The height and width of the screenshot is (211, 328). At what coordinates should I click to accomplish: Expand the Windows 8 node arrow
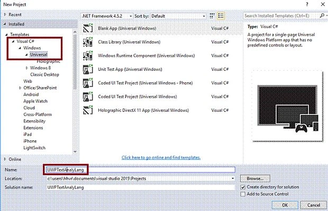pyautogui.click(x=27, y=68)
